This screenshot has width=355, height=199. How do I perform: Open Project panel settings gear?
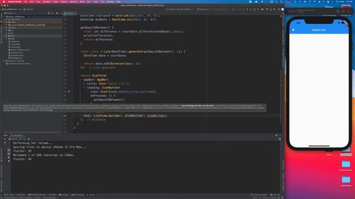point(57,13)
